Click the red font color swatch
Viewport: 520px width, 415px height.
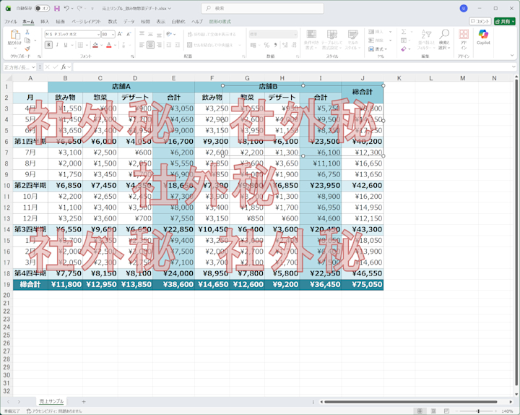pyautogui.click(x=109, y=45)
